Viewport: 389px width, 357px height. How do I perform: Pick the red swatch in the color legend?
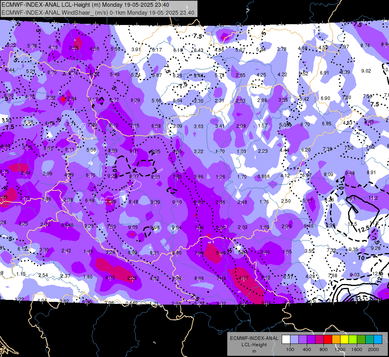click(x=328, y=340)
